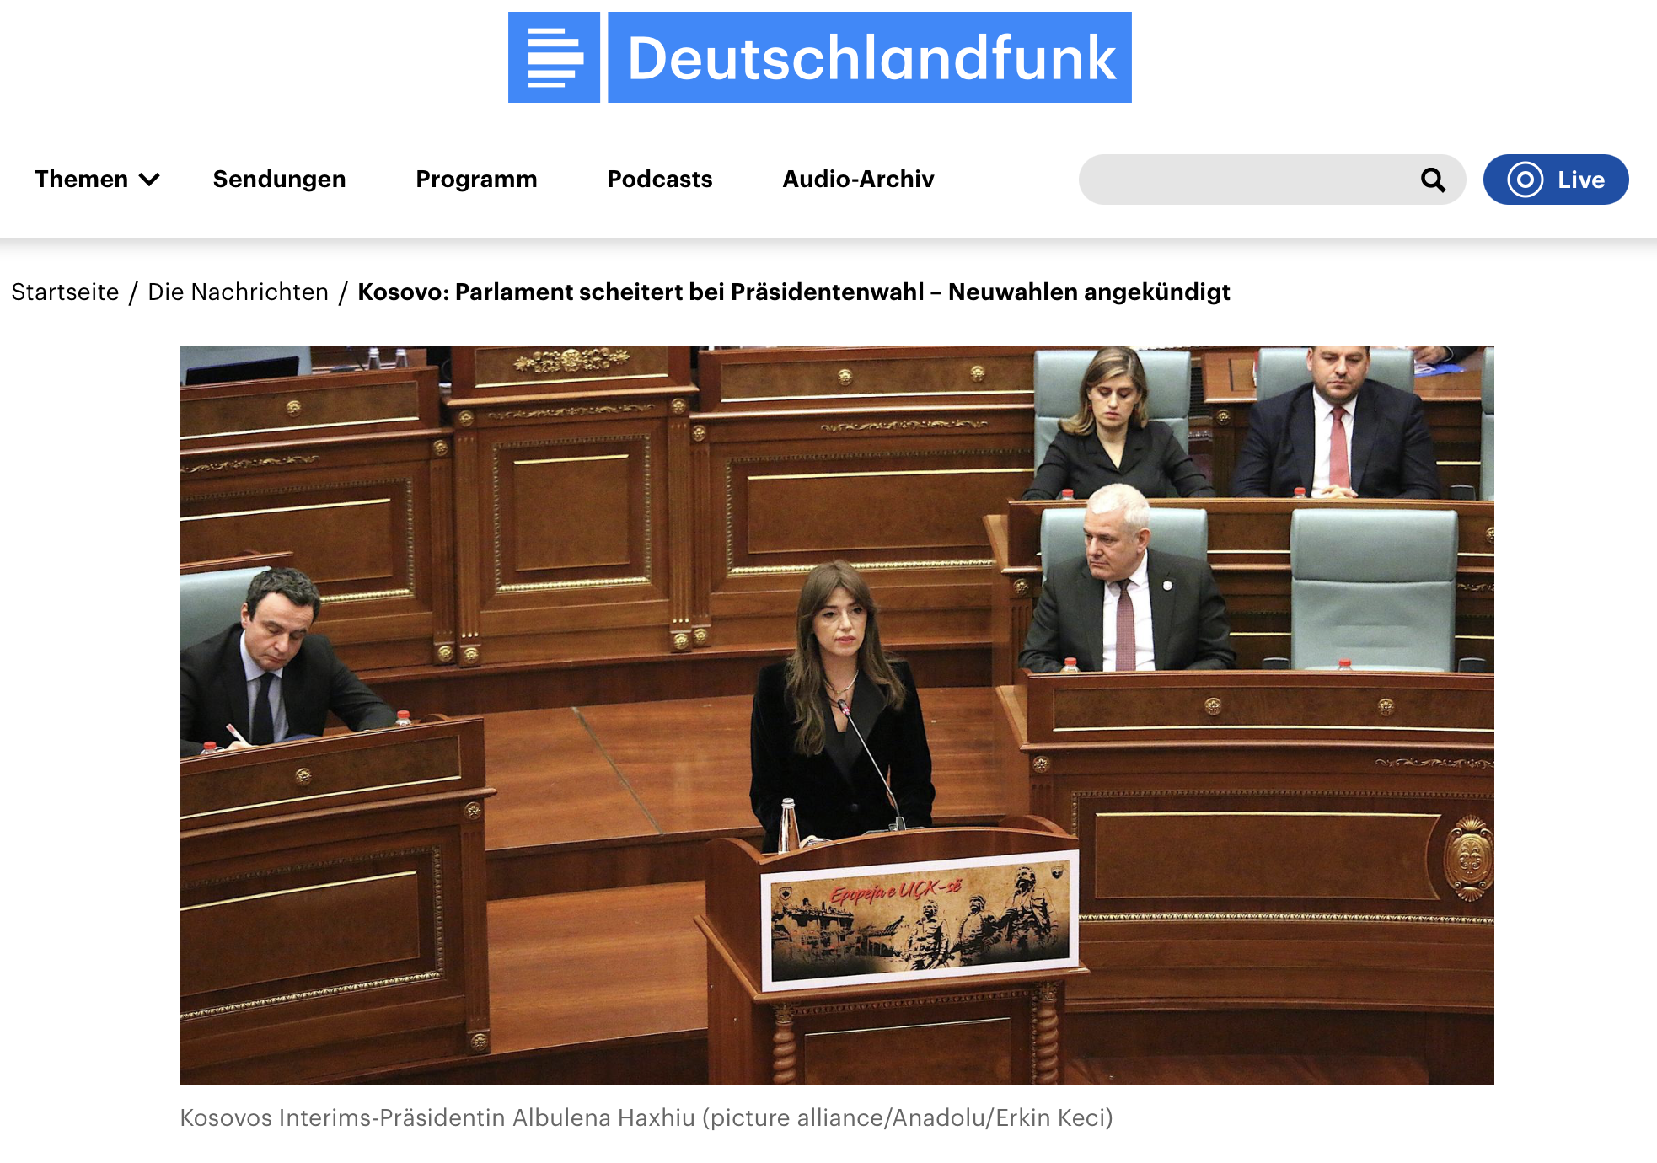Click the Deutschlandfunk wordmark banner
The image size is (1657, 1163).
[x=870, y=57]
